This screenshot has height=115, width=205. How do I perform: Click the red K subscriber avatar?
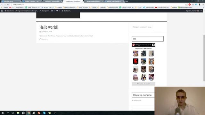(135, 61)
